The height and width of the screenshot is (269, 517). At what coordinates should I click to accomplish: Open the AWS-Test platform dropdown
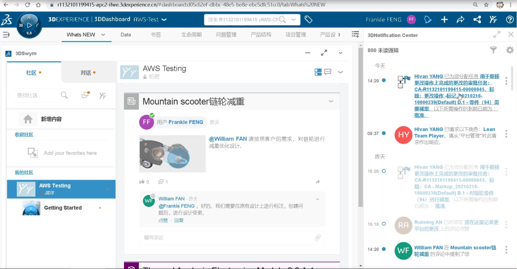click(x=164, y=20)
